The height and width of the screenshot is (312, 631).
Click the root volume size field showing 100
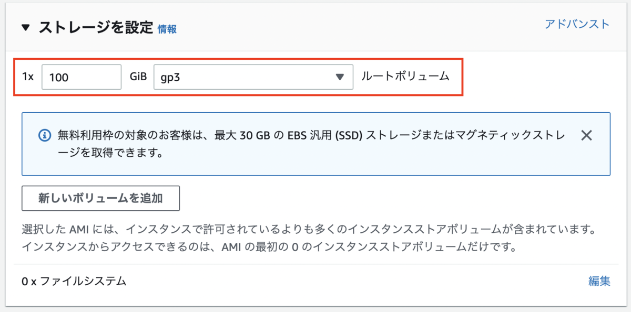(82, 77)
